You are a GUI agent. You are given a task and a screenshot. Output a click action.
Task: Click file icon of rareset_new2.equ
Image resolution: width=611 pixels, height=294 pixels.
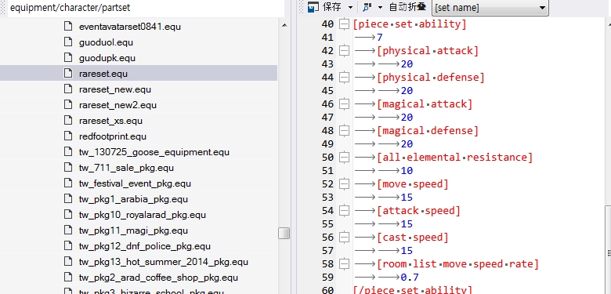68,105
